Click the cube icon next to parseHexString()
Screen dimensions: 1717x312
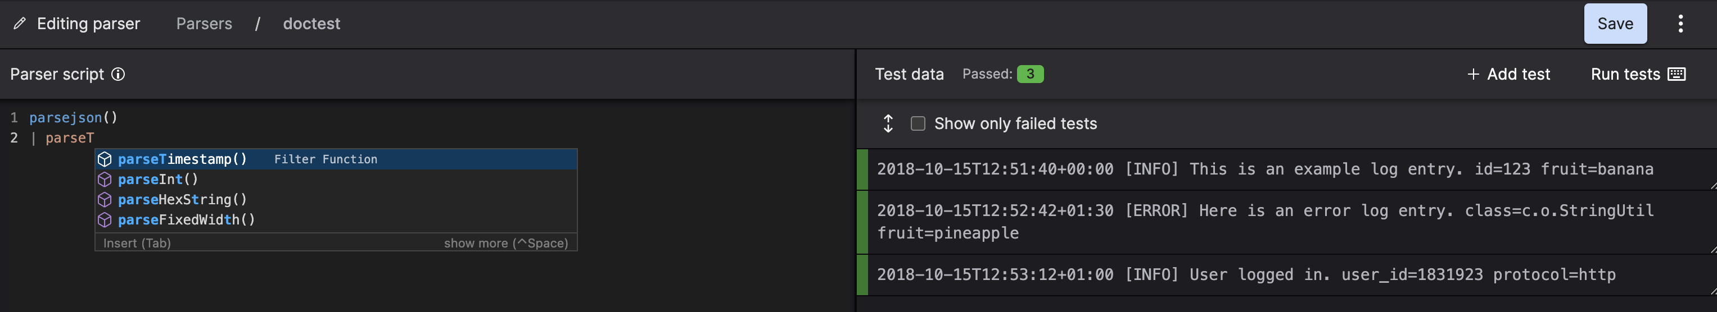[x=105, y=200]
